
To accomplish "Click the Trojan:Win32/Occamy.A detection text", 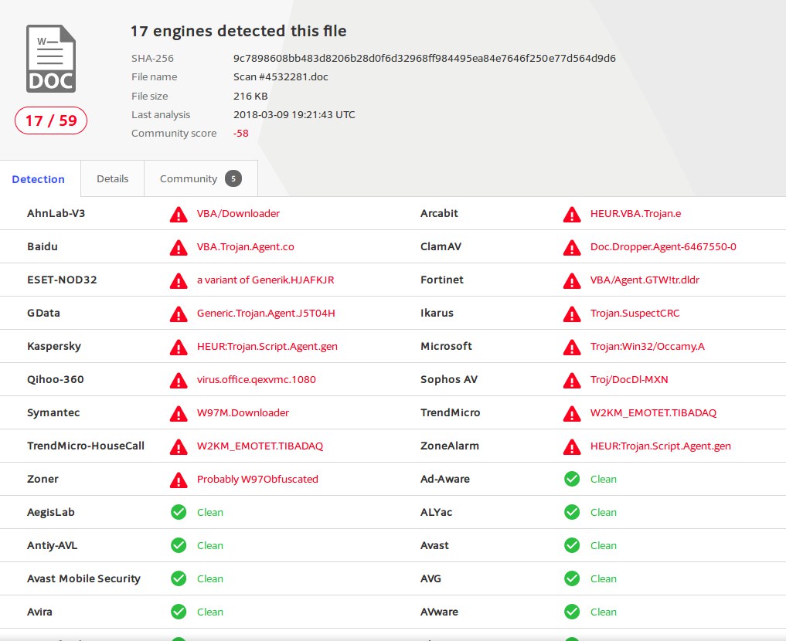I will point(647,346).
